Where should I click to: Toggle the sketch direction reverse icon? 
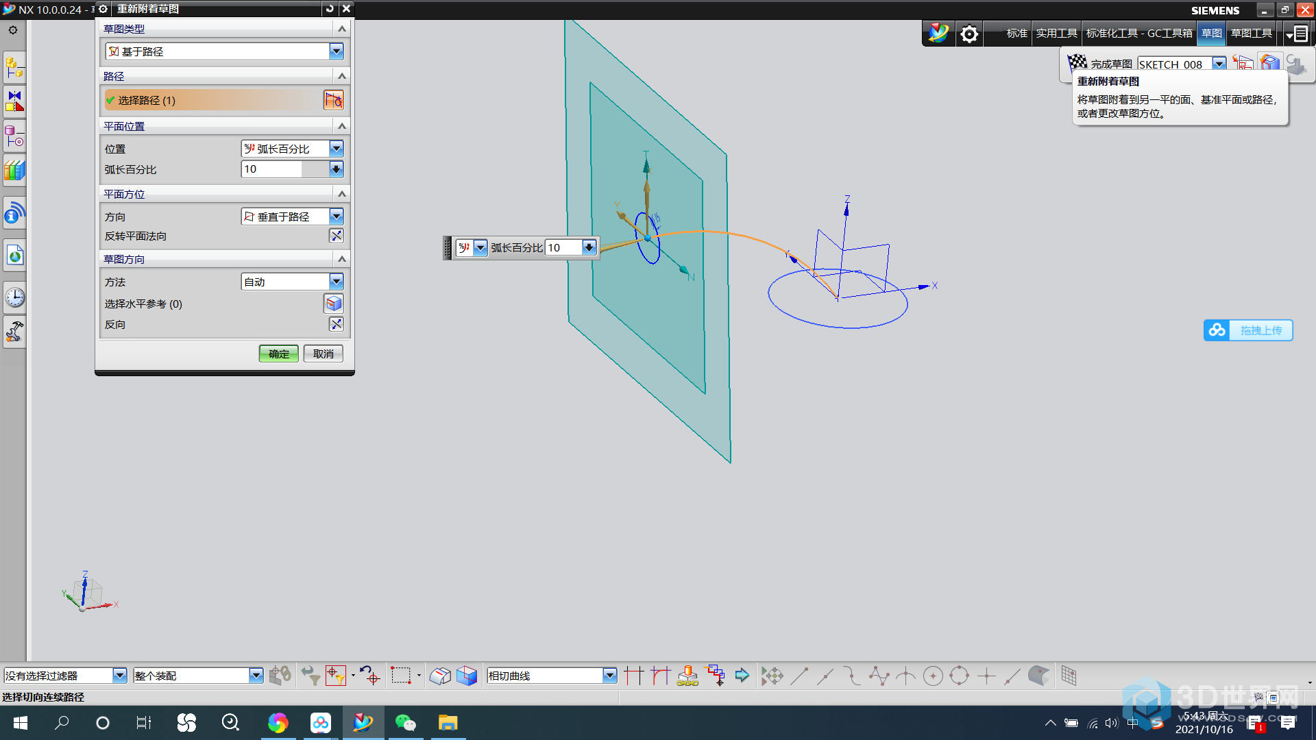336,324
